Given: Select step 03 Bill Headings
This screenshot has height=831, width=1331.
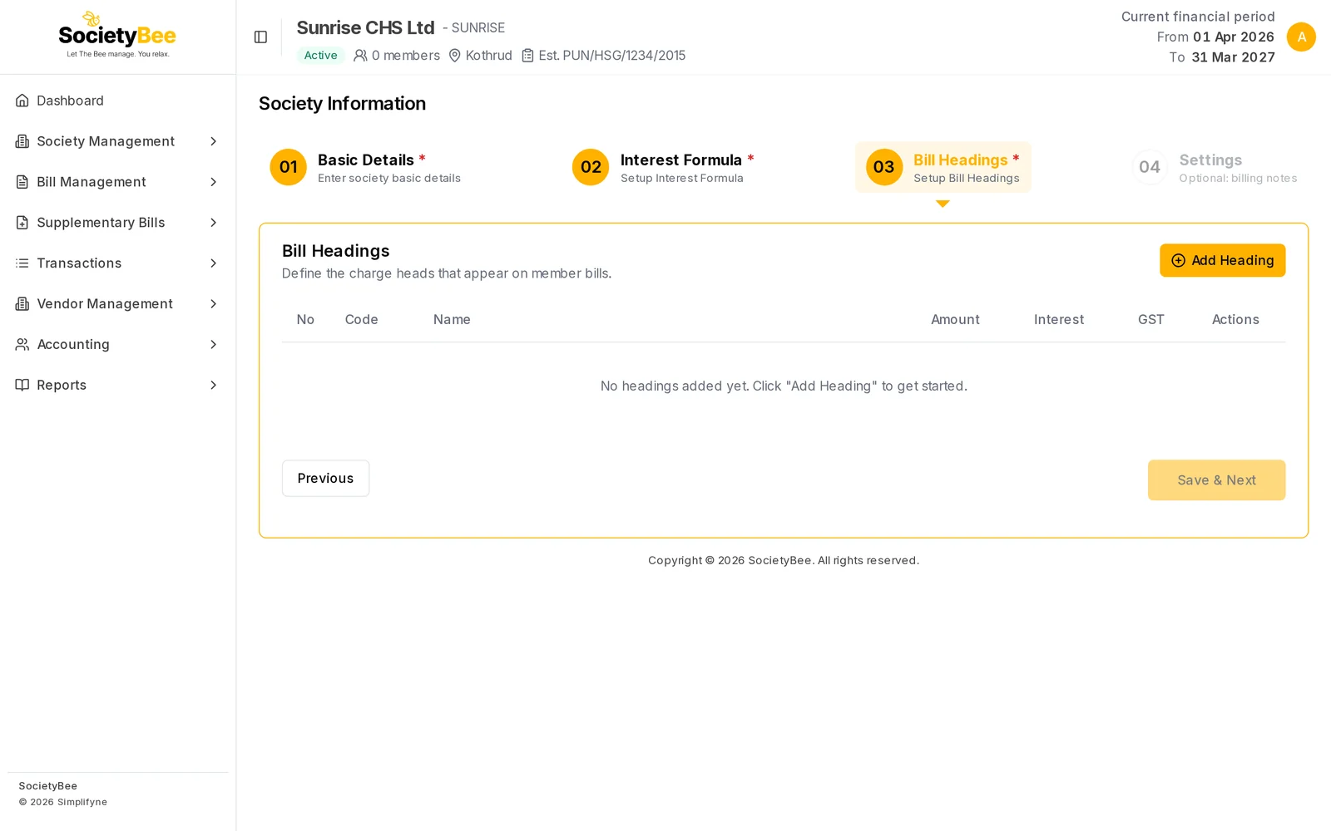Looking at the screenshot, I should (943, 167).
